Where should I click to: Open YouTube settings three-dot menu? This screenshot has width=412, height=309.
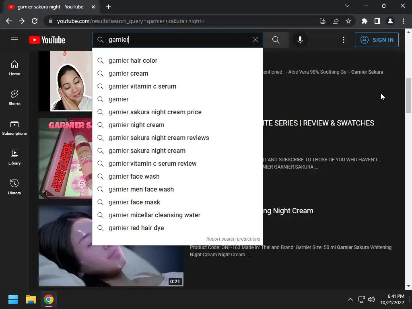click(344, 40)
